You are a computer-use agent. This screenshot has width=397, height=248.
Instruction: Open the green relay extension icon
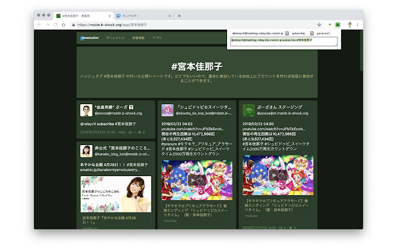pyautogui.click(x=337, y=25)
